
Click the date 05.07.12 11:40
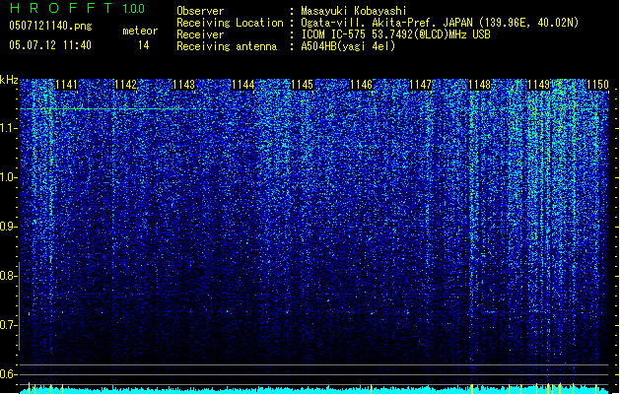click(50, 45)
